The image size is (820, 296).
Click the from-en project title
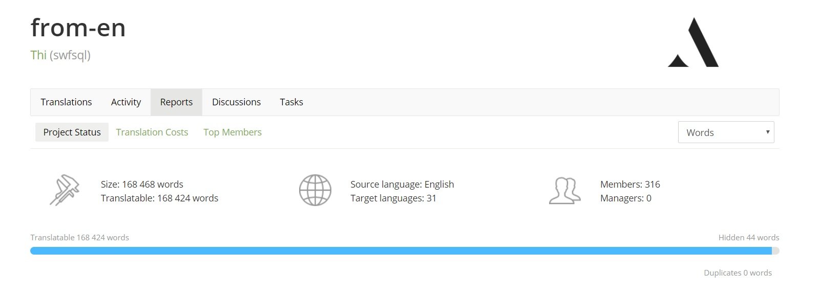click(78, 28)
